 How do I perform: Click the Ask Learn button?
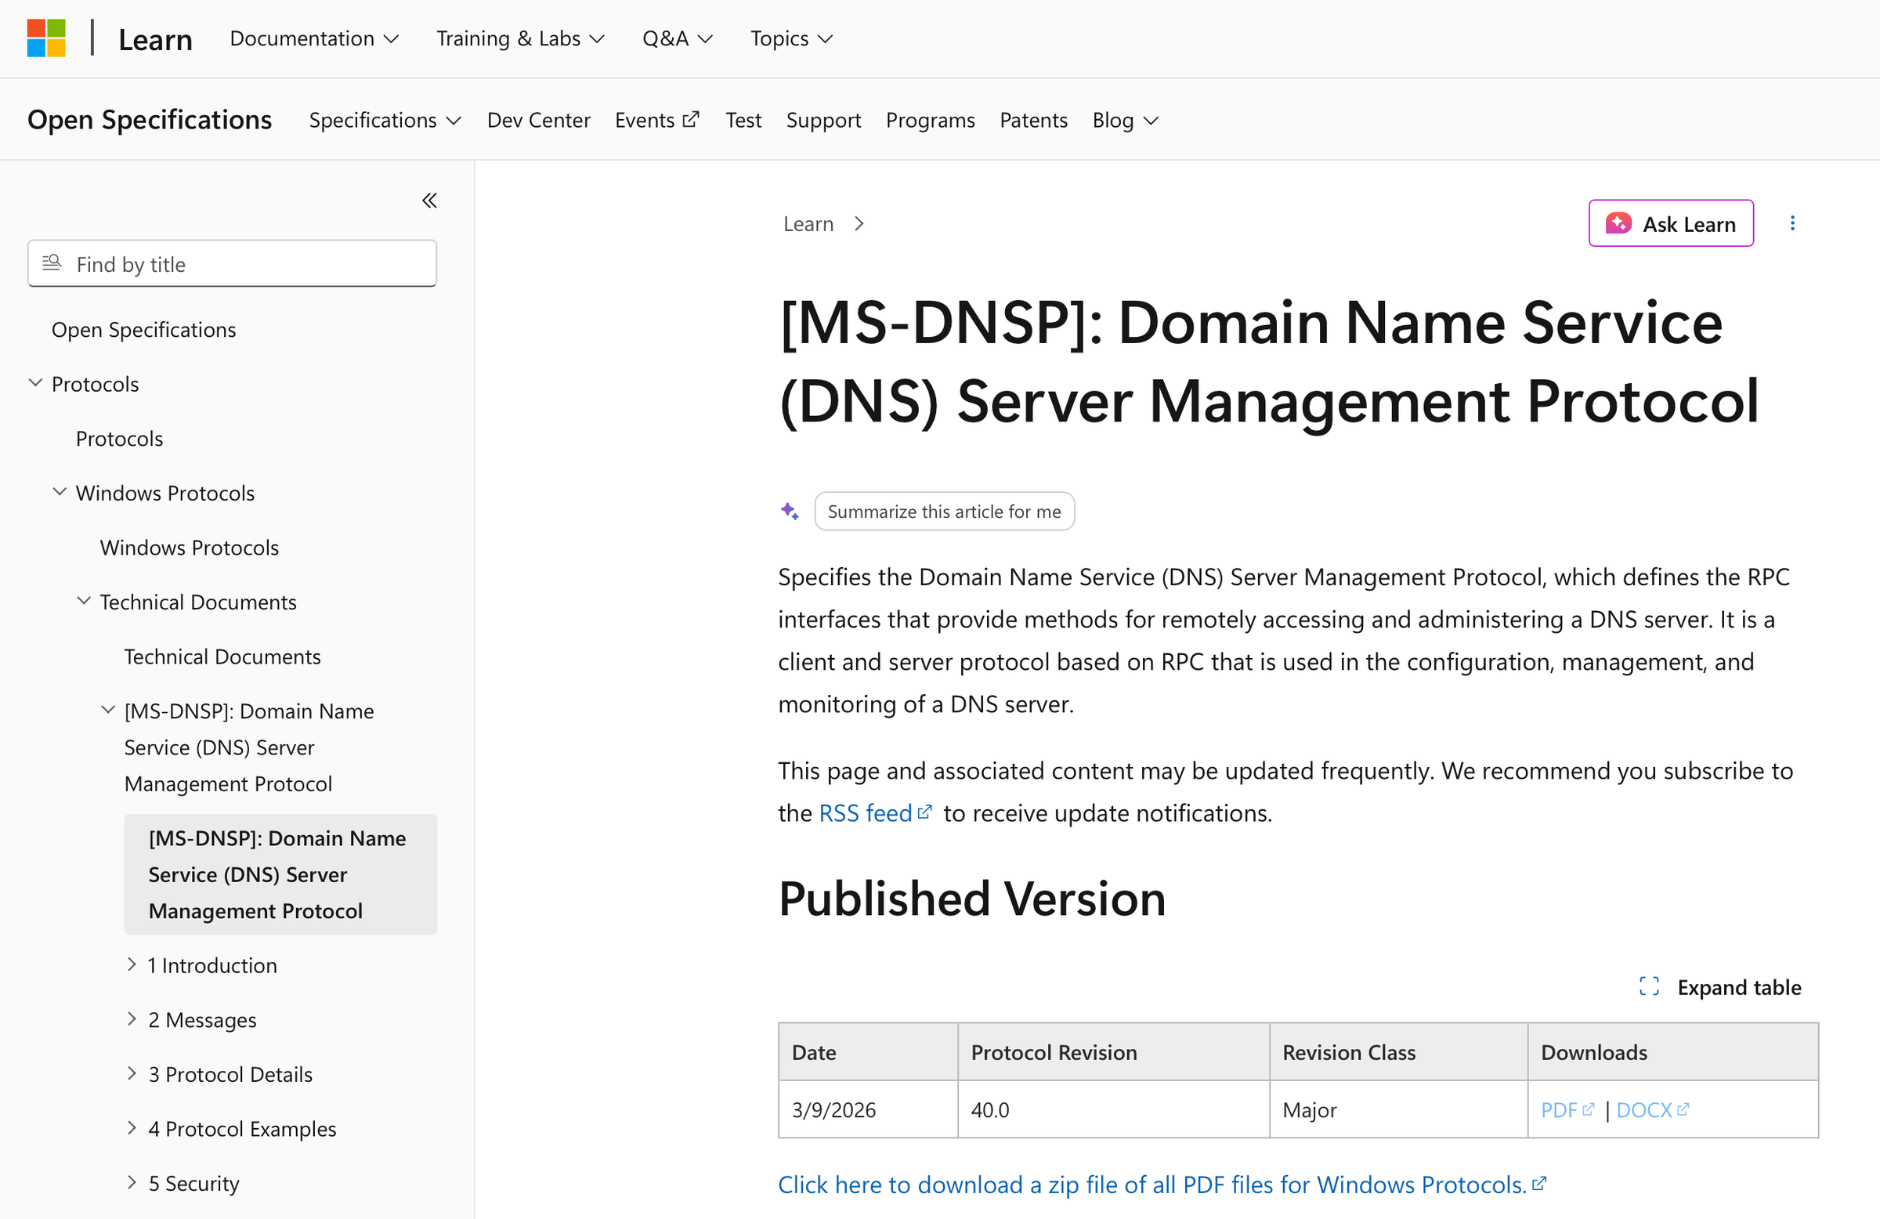coord(1671,223)
